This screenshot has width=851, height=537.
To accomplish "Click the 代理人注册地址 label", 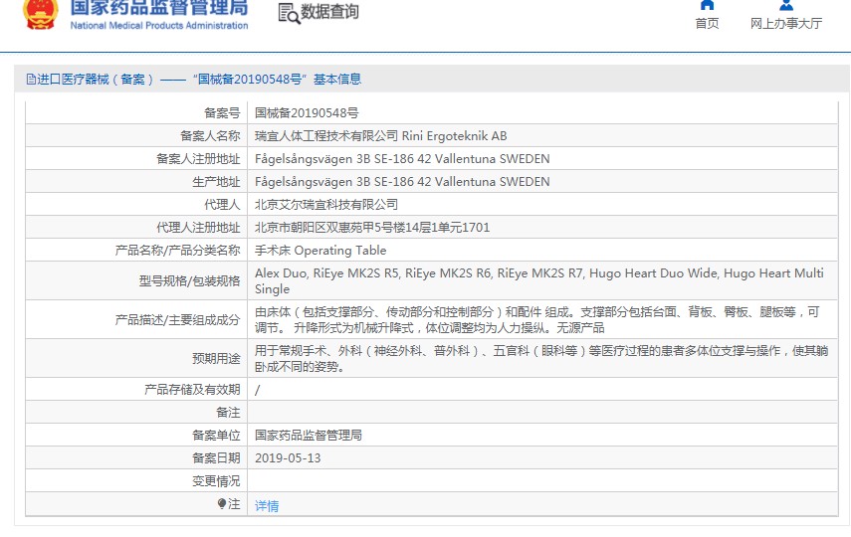I will 198,228.
